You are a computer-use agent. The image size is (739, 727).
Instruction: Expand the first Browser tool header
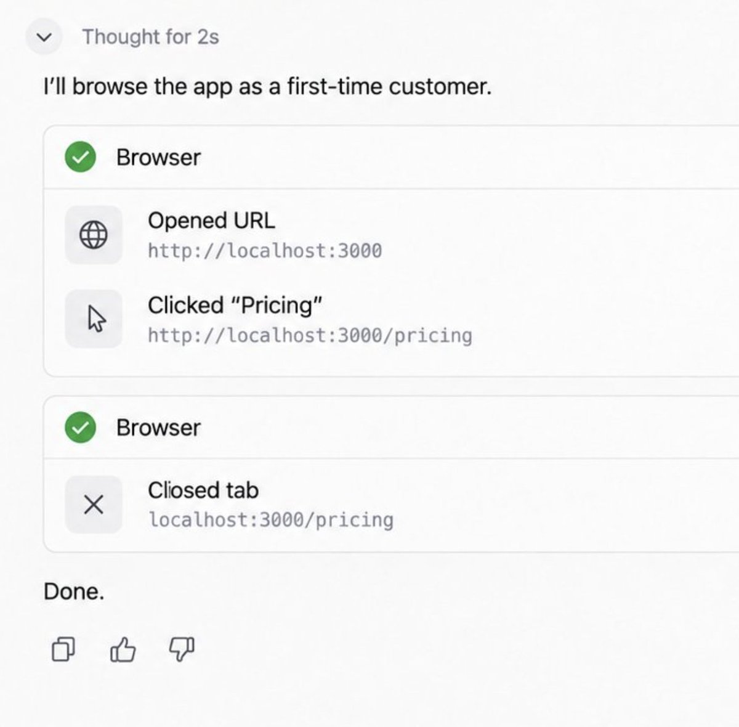coord(392,157)
